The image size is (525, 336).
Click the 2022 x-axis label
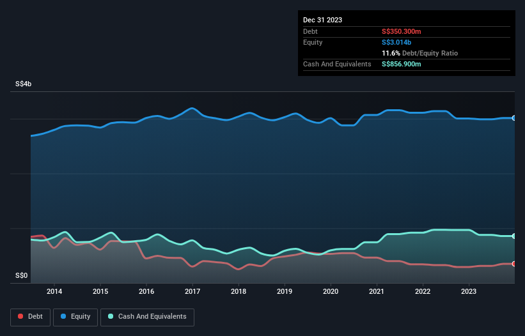[x=423, y=292]
